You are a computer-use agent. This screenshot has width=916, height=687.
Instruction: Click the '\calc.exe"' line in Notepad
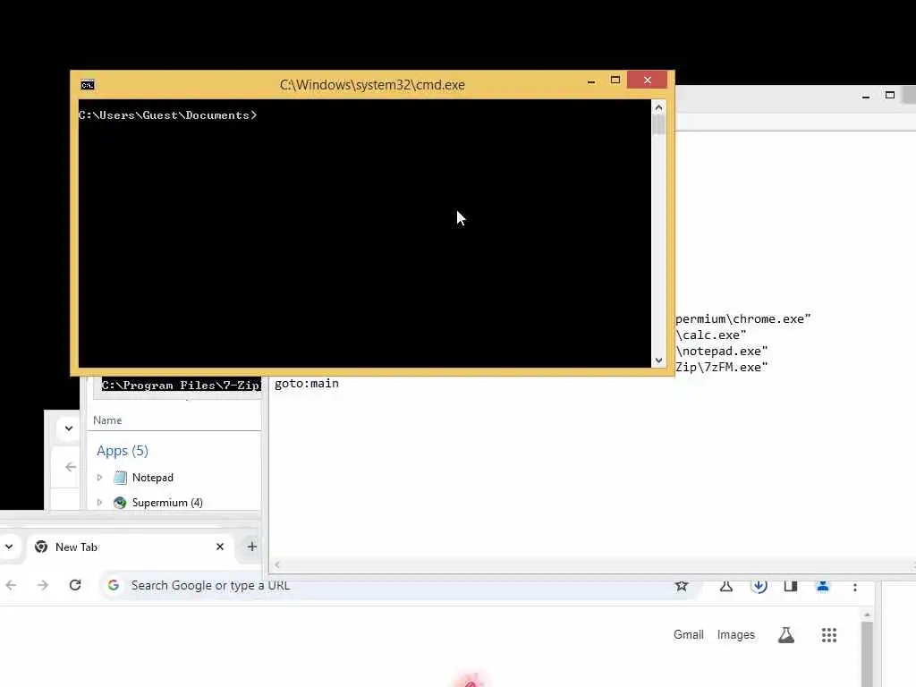pos(711,335)
